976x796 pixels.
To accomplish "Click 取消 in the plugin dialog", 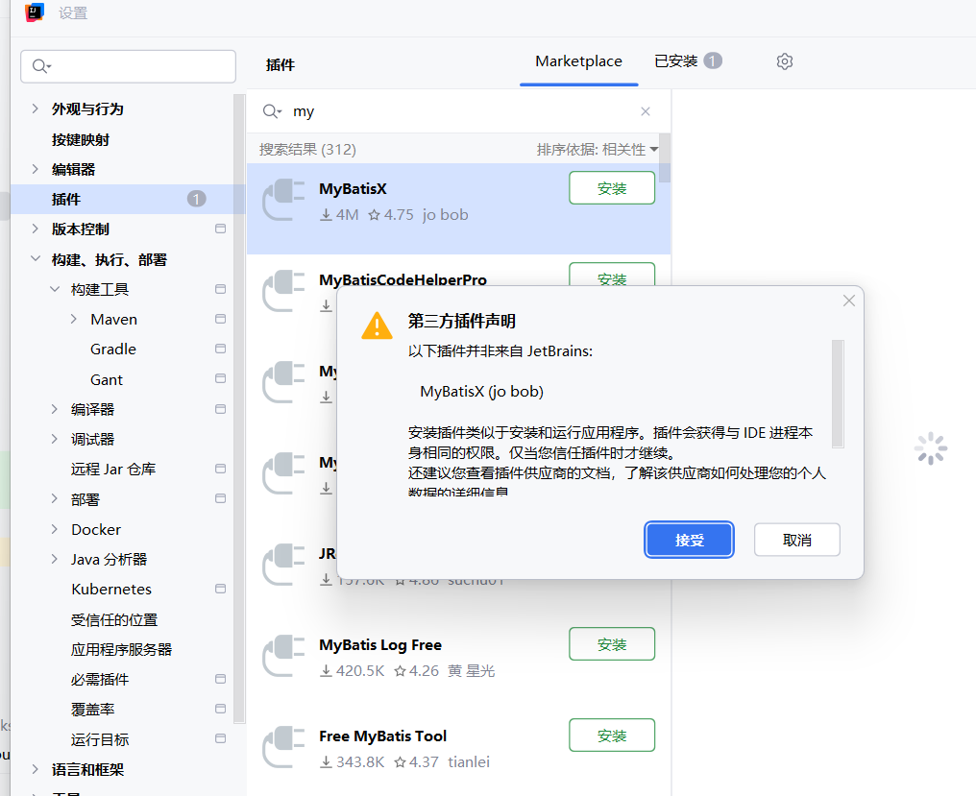I will [797, 540].
